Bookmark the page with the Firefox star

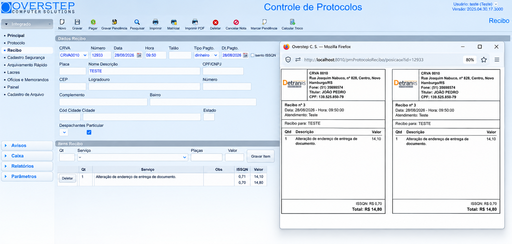pos(484,60)
